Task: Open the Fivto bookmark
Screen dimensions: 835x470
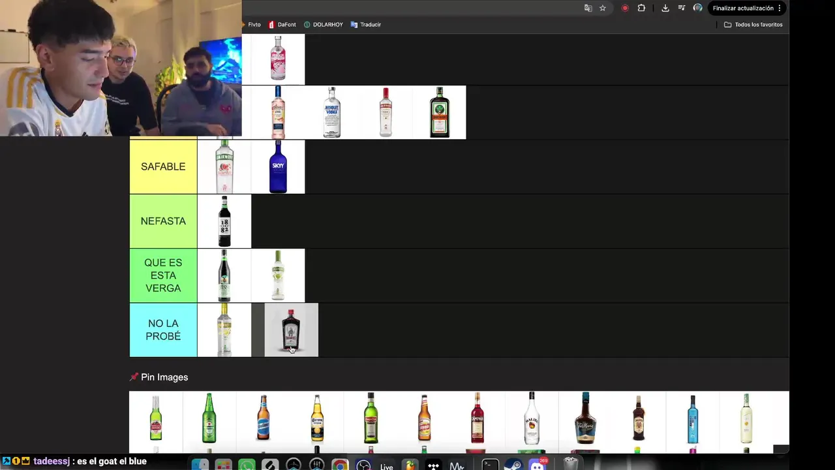Action: coord(252,24)
